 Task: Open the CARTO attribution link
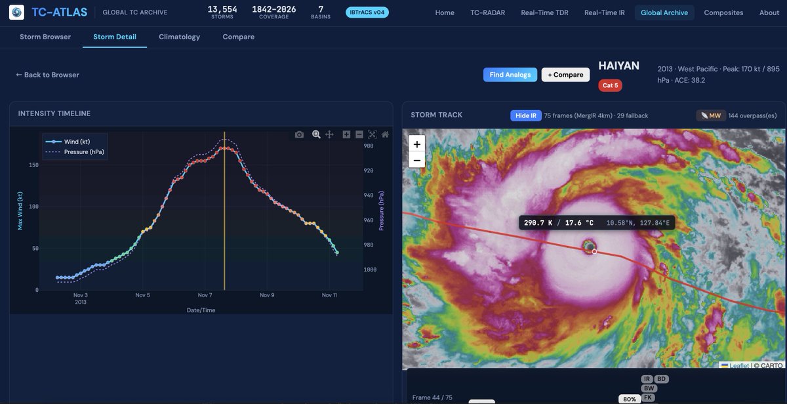point(772,365)
